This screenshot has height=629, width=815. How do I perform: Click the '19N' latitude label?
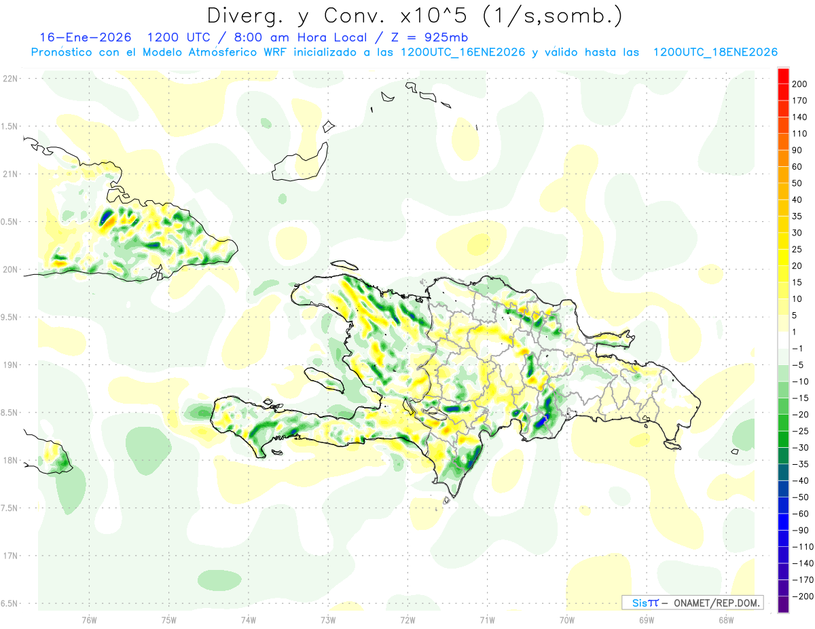[x=10, y=365]
